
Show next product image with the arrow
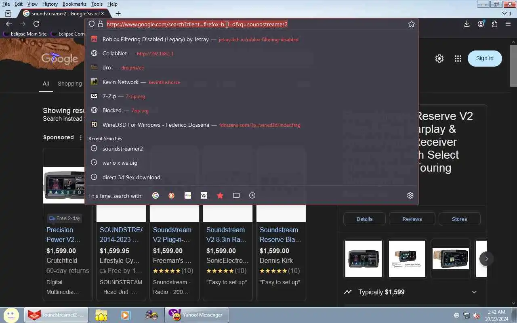coord(486,259)
